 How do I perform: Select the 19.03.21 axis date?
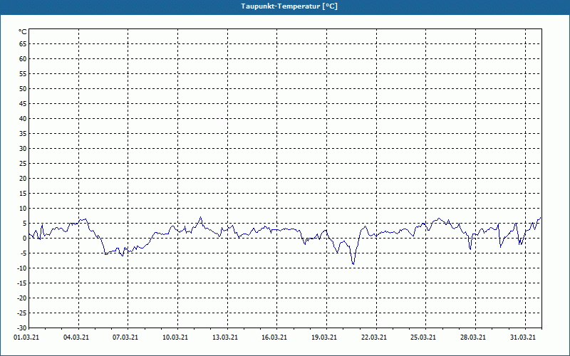pyautogui.click(x=324, y=337)
